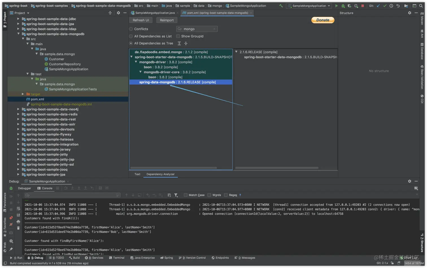Viewport: 427px width, 268px height.
Task: Open 9: Version Control tool window
Action: pyautogui.click(x=192, y=258)
